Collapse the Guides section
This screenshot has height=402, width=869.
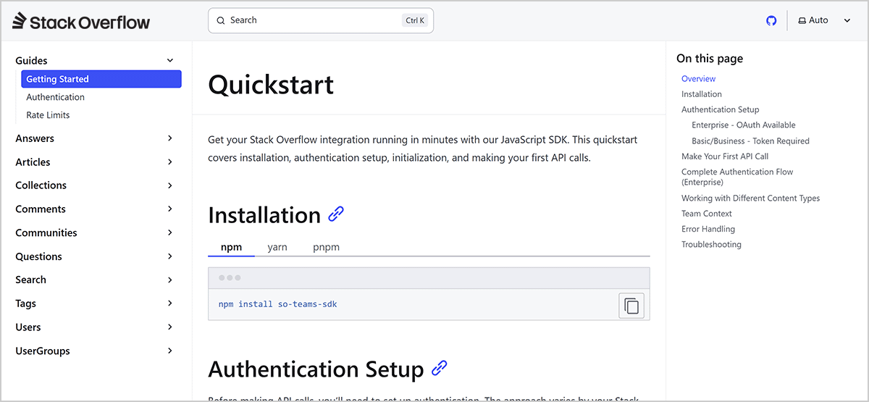click(x=170, y=61)
